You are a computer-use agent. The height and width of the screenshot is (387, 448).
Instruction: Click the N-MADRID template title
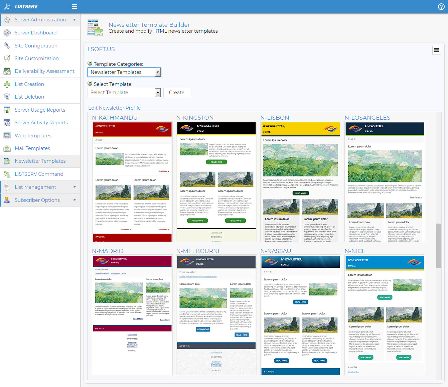(x=108, y=251)
